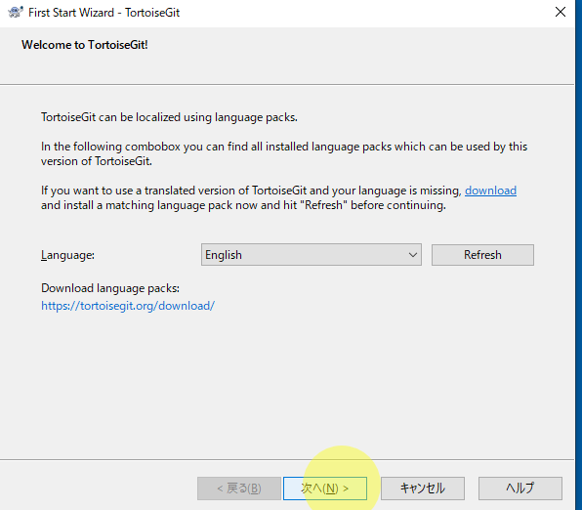
Task: Open the Language combobox showing English
Action: point(312,255)
